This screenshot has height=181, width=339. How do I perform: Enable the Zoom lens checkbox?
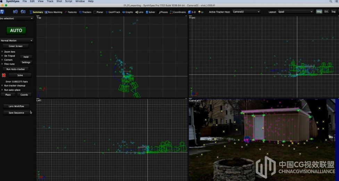2,52
